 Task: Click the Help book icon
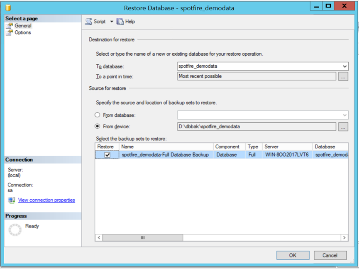(x=120, y=22)
